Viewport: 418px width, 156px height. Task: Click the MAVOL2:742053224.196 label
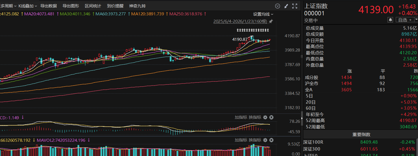pos(61,140)
